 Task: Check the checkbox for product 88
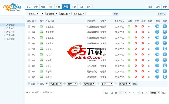[29, 66]
